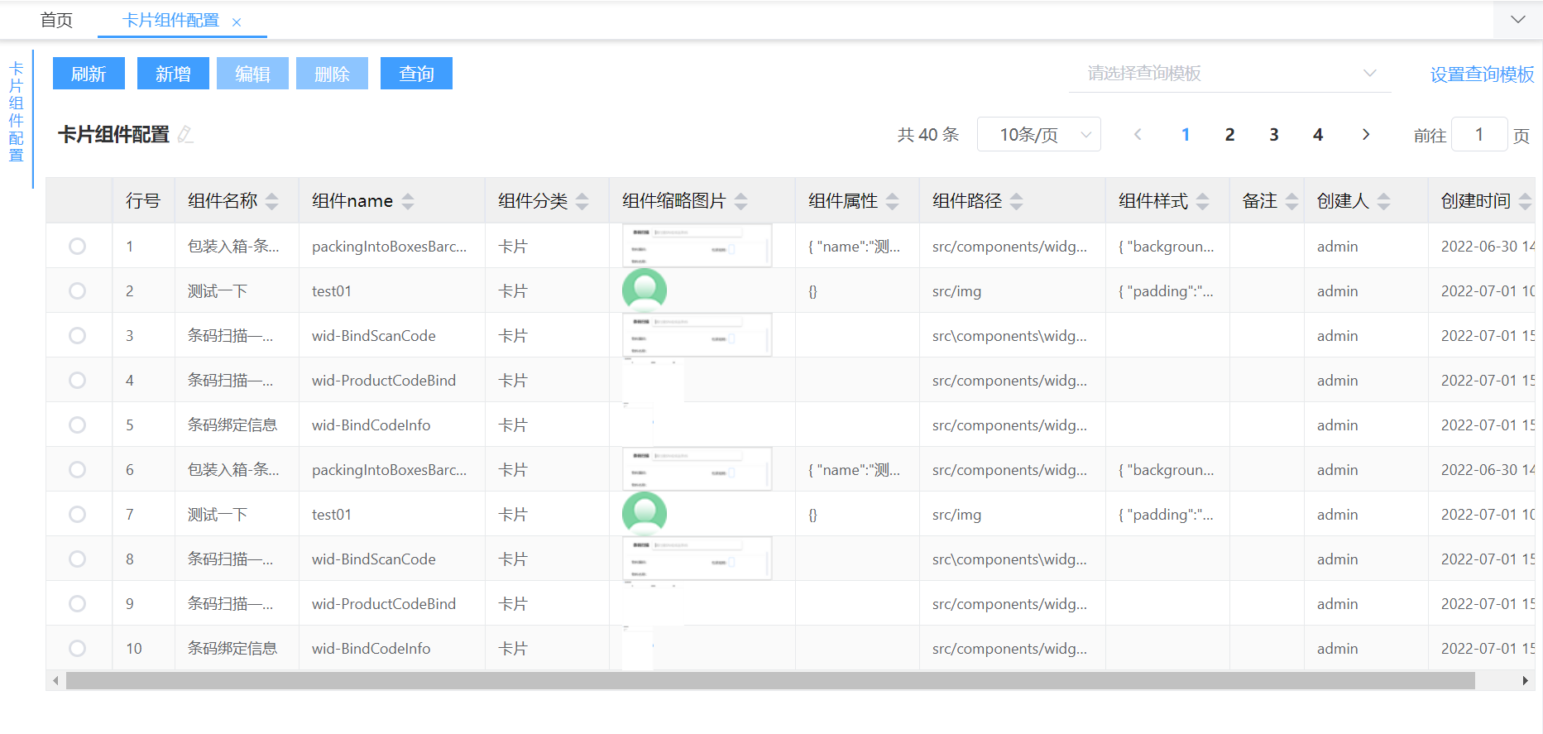Image resolution: width=1543 pixels, height=734 pixels.
Task: Select radio button for row 1
Action: point(77,246)
